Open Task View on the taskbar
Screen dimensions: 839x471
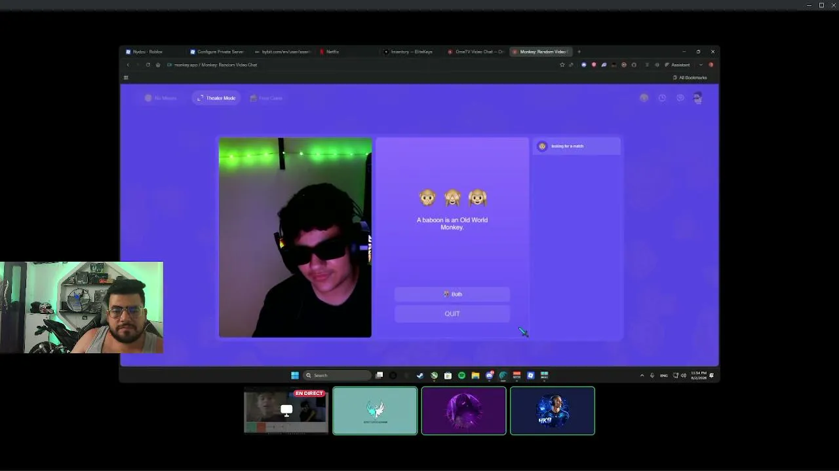379,375
